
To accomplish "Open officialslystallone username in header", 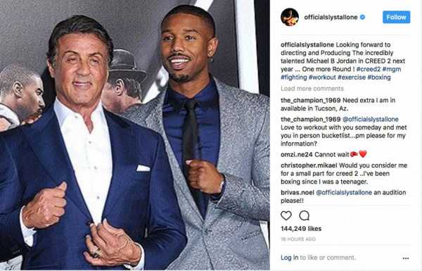I will coord(331,17).
